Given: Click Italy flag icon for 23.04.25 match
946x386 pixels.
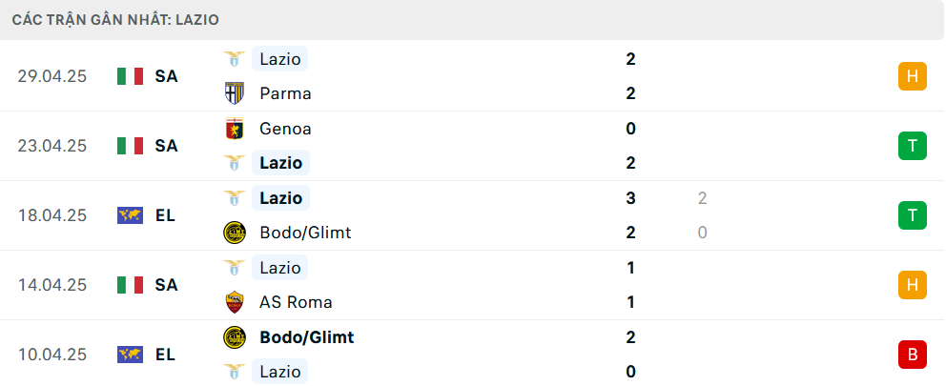Looking at the screenshot, I should [x=131, y=146].
